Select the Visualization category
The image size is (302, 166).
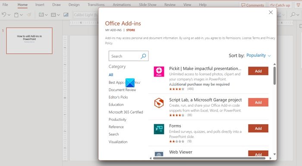(x=118, y=142)
